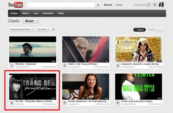Screen dimensions: 173x113
Task: Click 7,009 comments under Mỹ Tâm video
Action: tap(49, 104)
